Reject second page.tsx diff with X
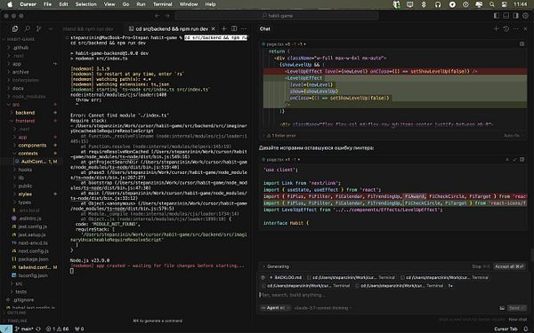This screenshot has height=333, width=534. [507, 159]
